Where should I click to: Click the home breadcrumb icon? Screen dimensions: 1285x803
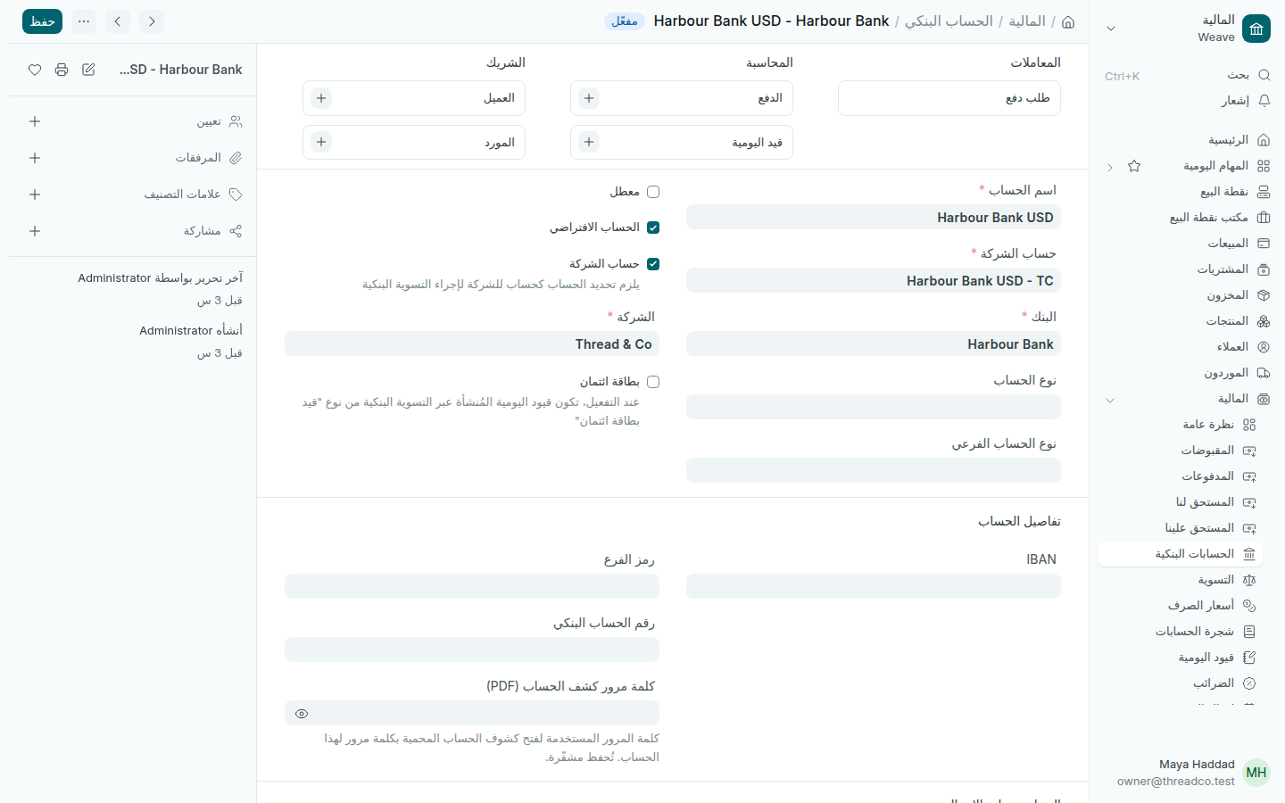[x=1068, y=21]
